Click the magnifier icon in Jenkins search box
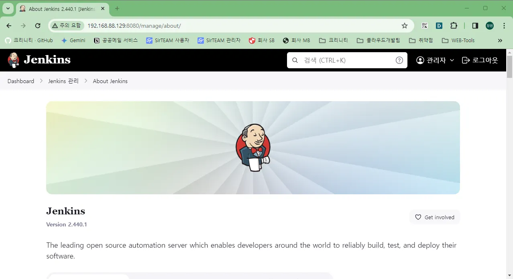 pyautogui.click(x=295, y=60)
